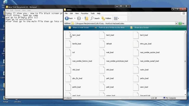Image resolution: width=189 pixels, height=106 pixels.
Task: Open the Format menu in Notepad
Action: click(x=17, y=11)
